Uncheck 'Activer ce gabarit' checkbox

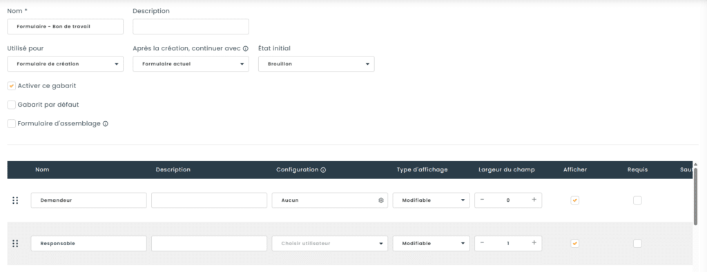(12, 86)
